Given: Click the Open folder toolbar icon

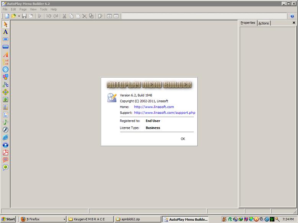Looking at the screenshot, I should pos(13,16).
